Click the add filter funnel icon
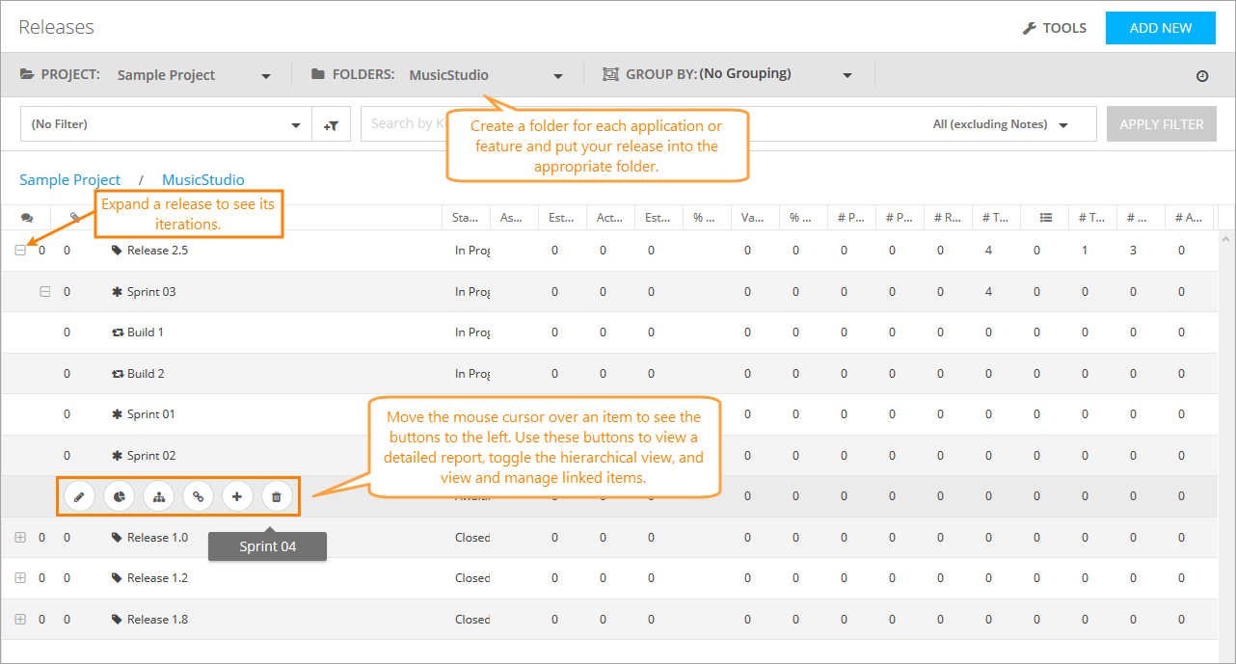Image resolution: width=1236 pixels, height=664 pixels. click(x=331, y=124)
